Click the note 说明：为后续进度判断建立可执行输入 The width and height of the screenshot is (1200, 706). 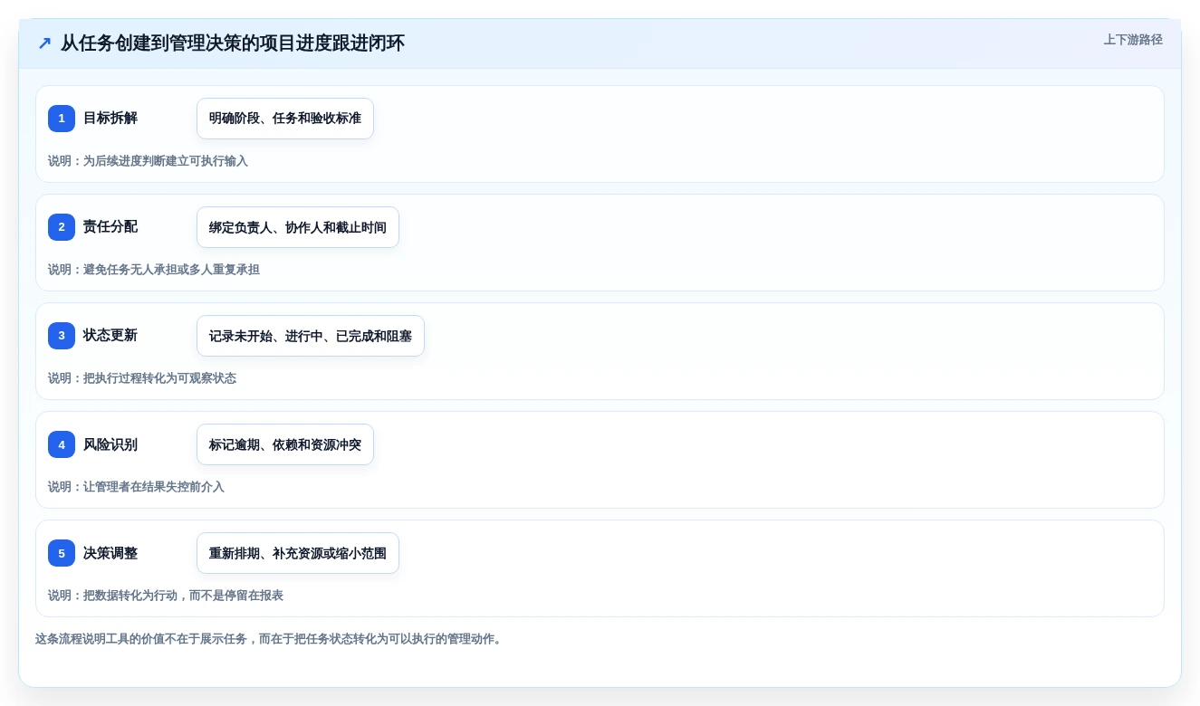tap(148, 161)
